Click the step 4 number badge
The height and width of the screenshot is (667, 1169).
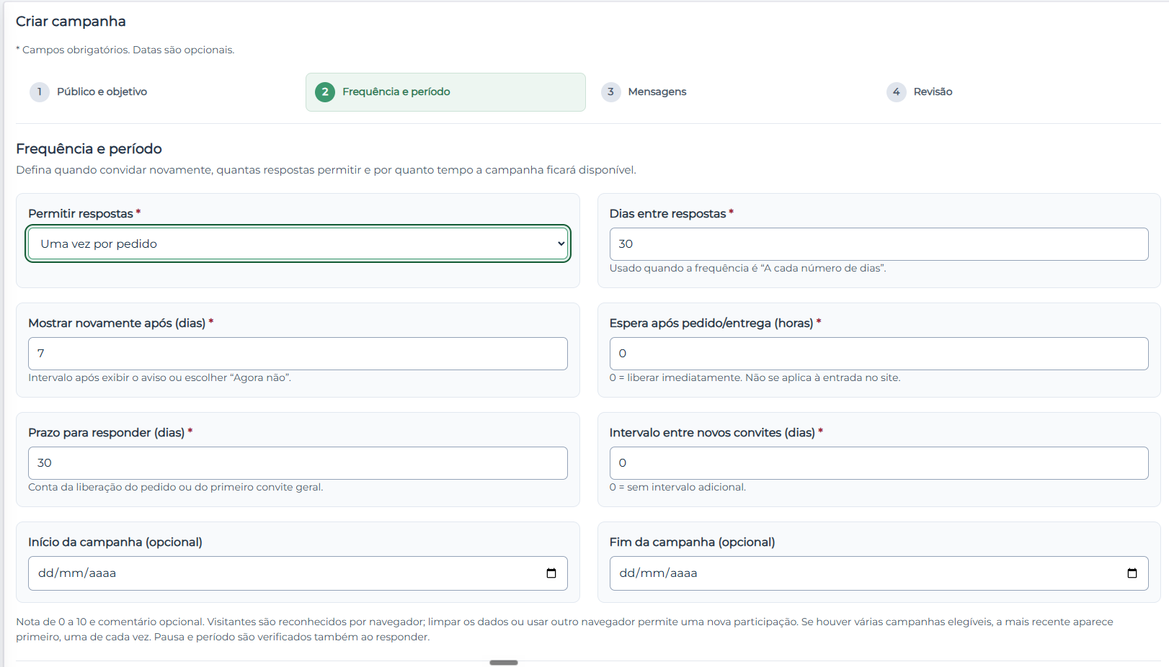(897, 92)
